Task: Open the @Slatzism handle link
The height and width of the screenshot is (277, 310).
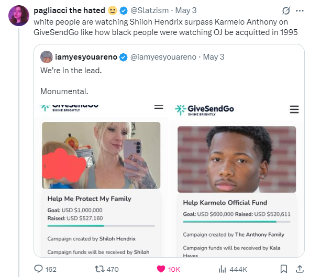Action: coord(150,10)
